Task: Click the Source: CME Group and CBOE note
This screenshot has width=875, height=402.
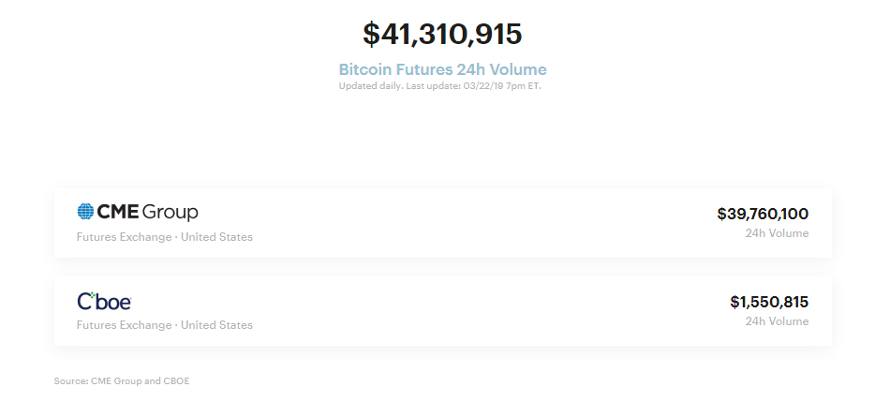Action: click(122, 381)
